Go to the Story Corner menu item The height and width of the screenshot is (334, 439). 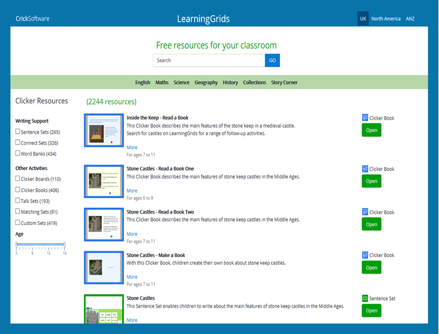(x=284, y=83)
